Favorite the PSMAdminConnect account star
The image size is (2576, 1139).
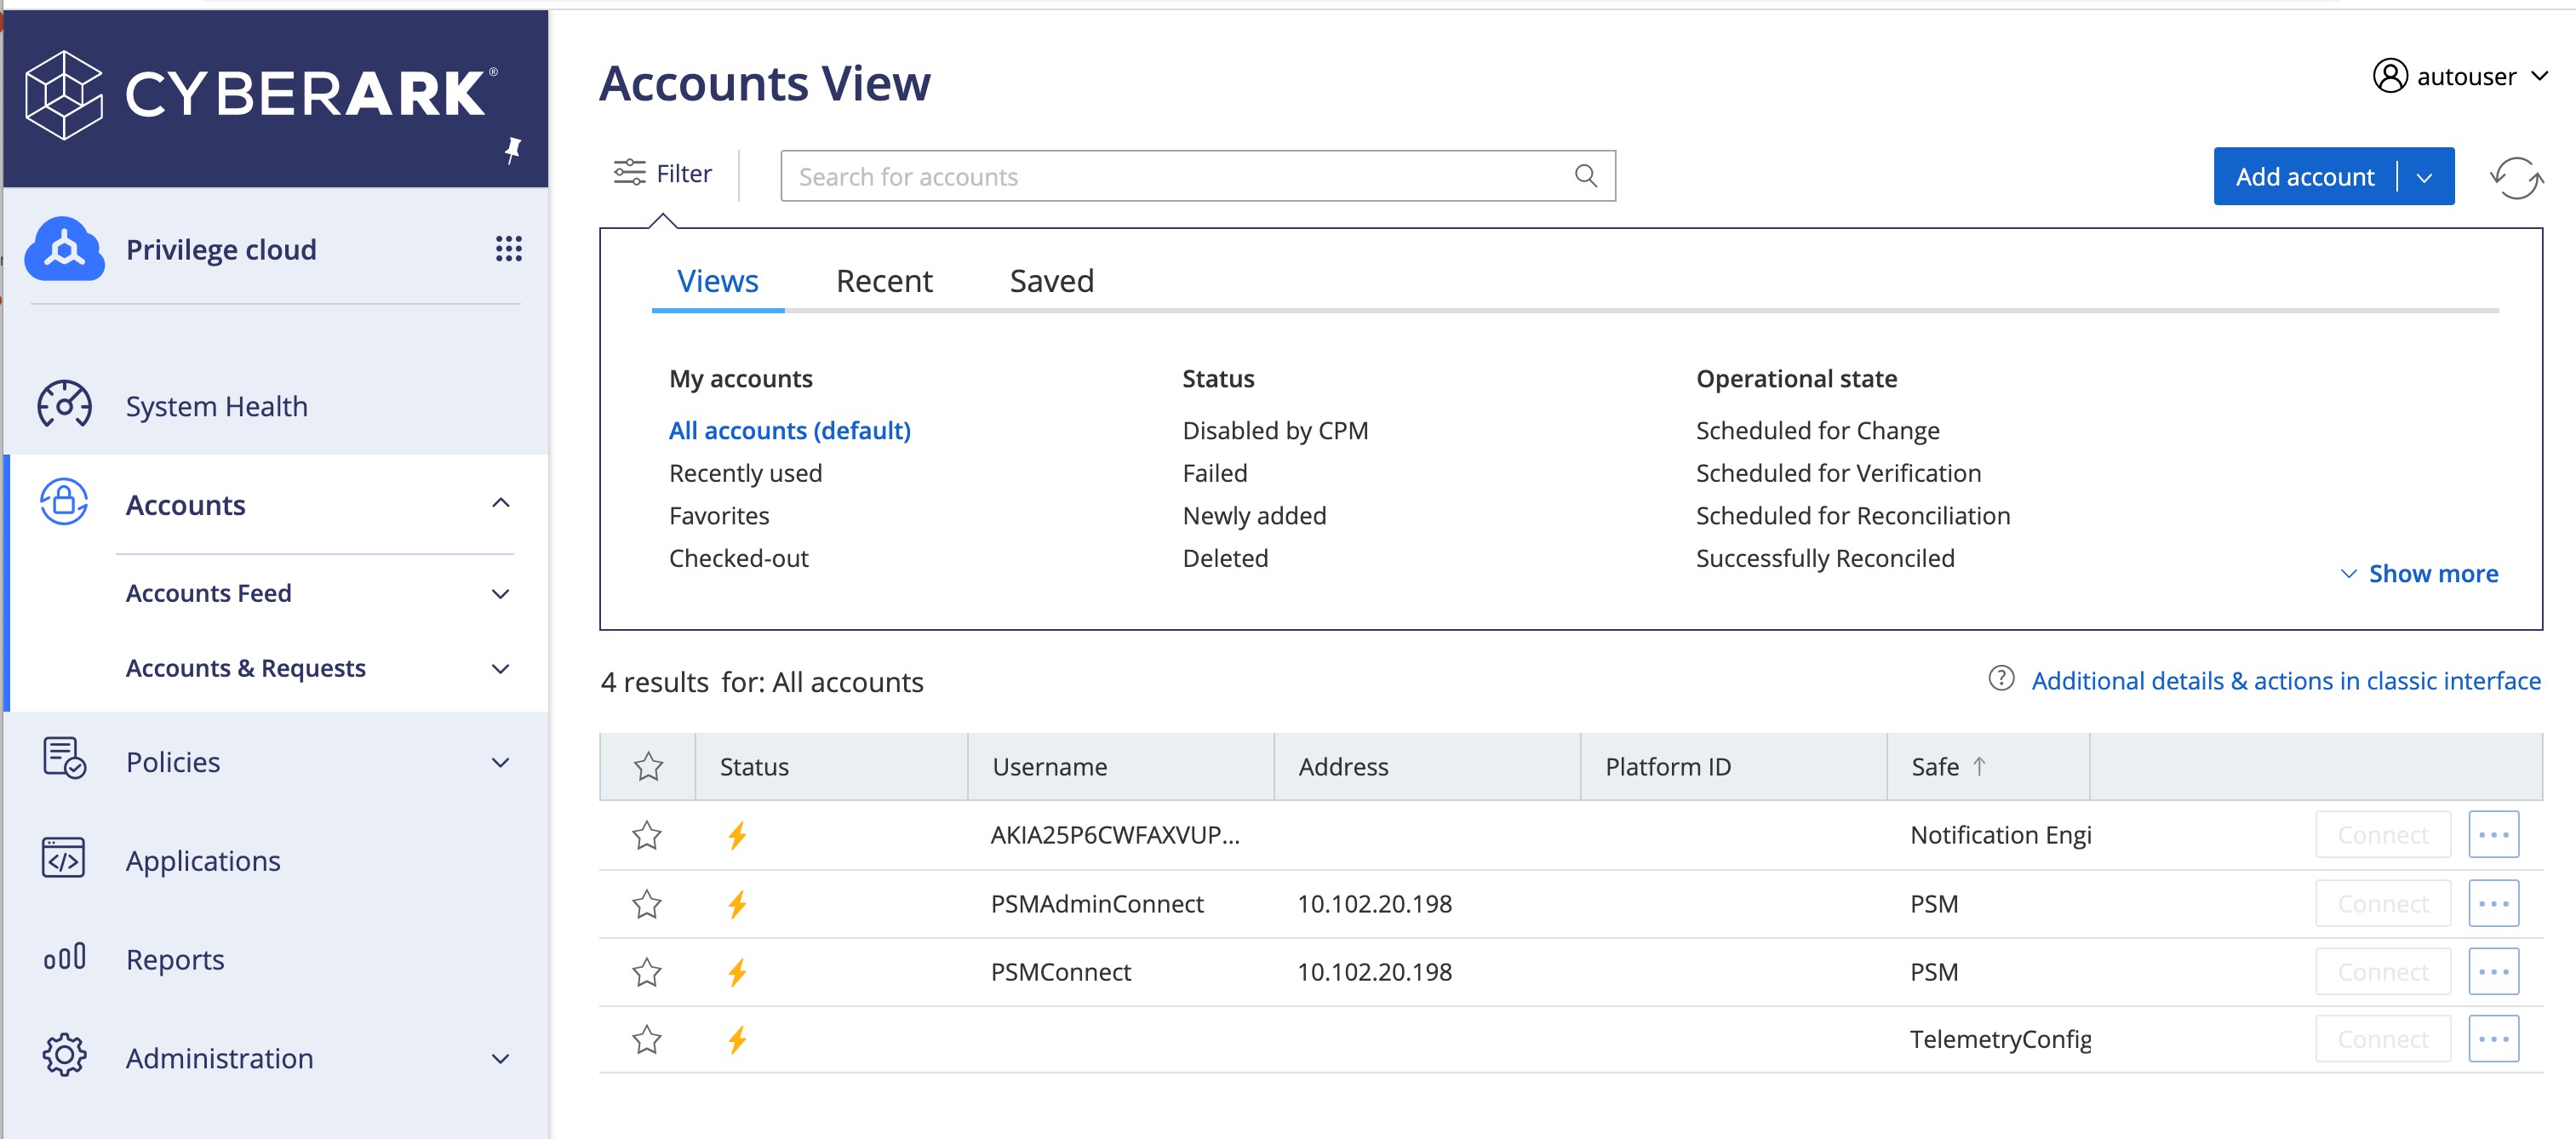pyautogui.click(x=647, y=903)
